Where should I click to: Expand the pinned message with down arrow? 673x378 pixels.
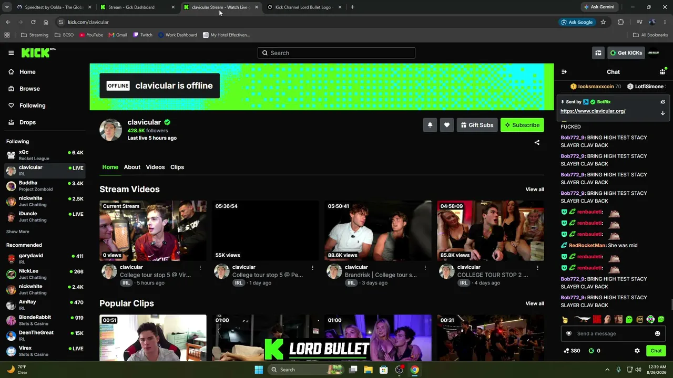pos(662,113)
